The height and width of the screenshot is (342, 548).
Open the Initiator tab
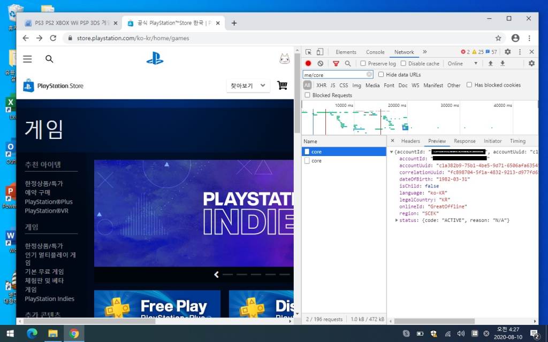tap(492, 141)
